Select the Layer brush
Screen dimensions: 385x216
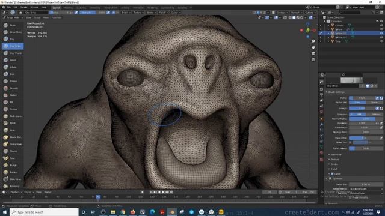13,60
